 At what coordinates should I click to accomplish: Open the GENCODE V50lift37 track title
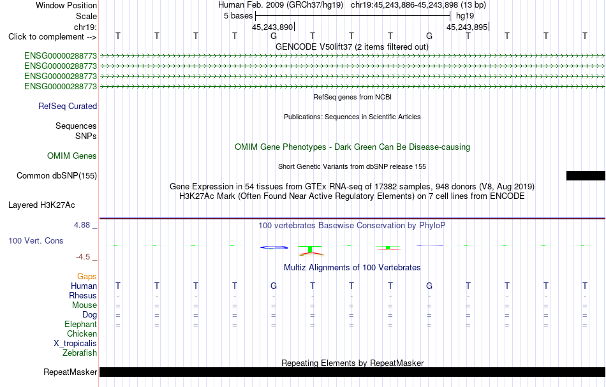coord(351,47)
